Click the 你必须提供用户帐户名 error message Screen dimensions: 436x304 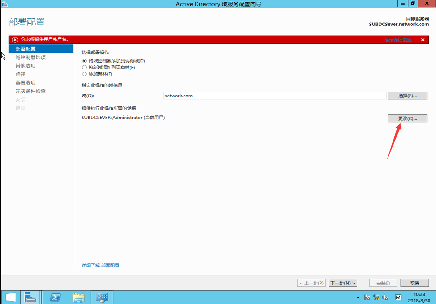(45, 39)
